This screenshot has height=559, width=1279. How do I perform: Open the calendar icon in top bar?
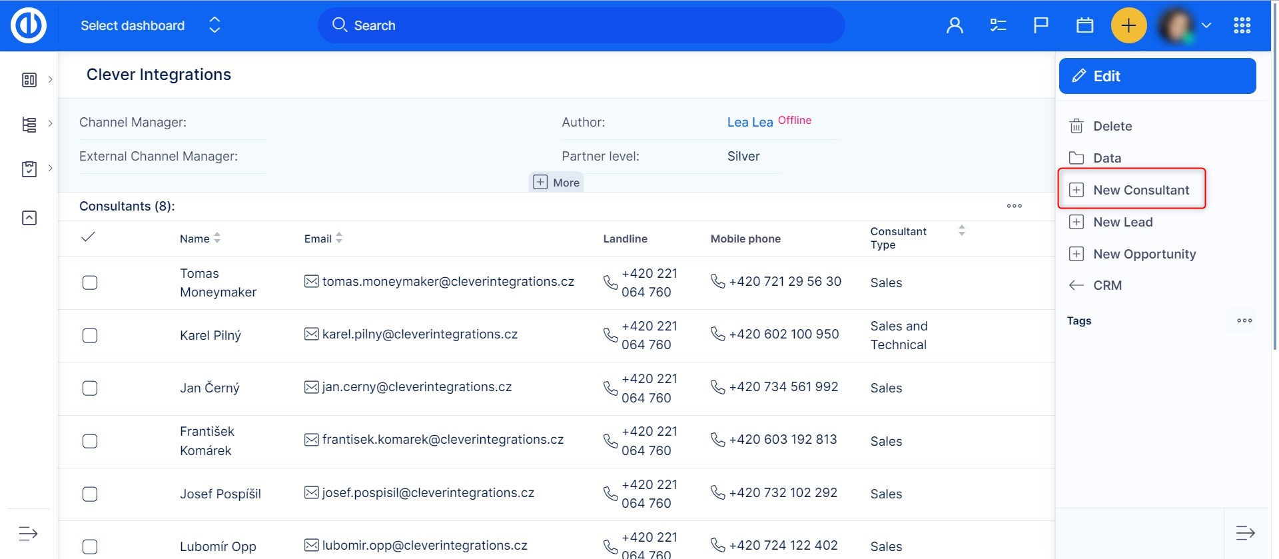pyautogui.click(x=1084, y=26)
